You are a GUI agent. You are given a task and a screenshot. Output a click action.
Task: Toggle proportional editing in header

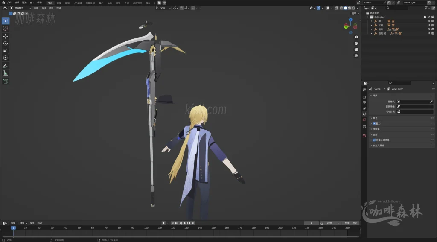(x=193, y=8)
